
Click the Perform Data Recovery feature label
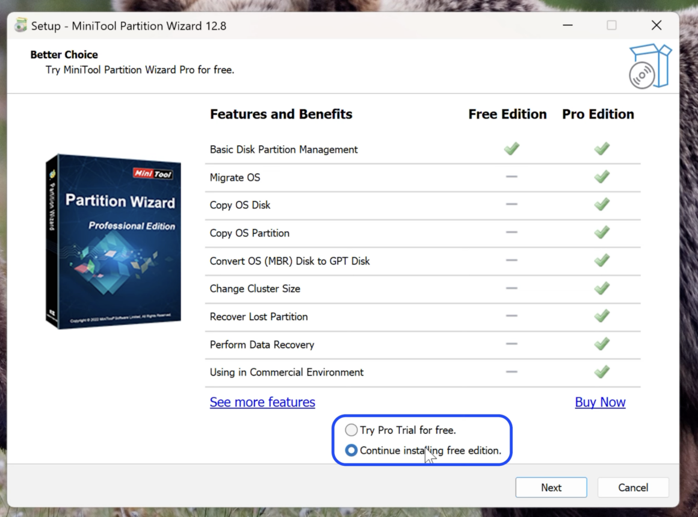pos(262,345)
